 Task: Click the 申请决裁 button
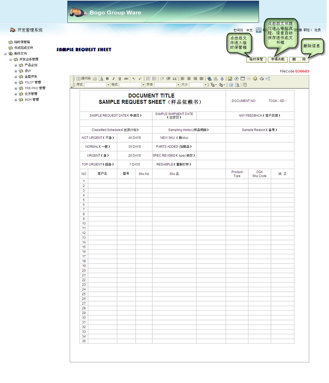click(278, 60)
